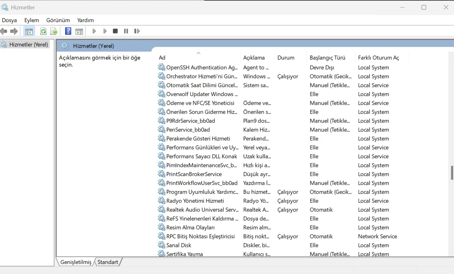Screen dimensions: 454x274
Task: Click the 'Çalışıyor' status in the Orchestrator row
Action: point(288,76)
